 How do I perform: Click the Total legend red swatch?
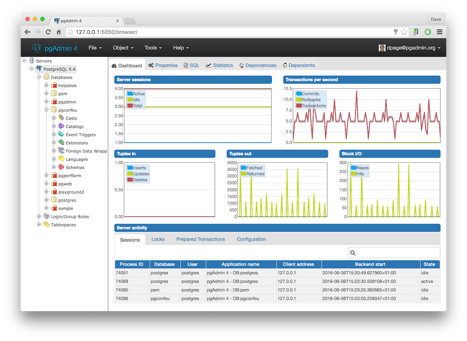coord(130,105)
